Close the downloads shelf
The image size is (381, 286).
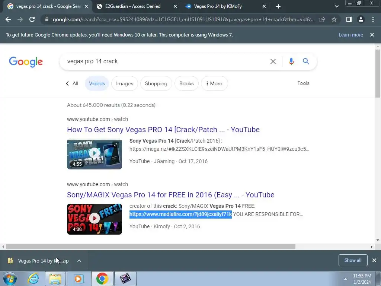coord(374,260)
